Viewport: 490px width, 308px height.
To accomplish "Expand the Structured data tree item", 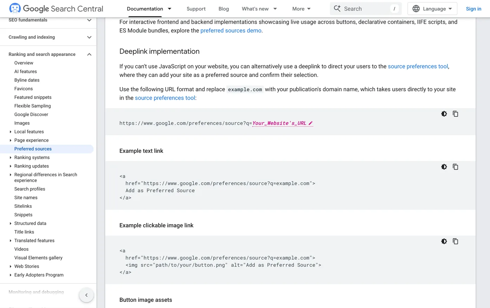I will pyautogui.click(x=10, y=223).
